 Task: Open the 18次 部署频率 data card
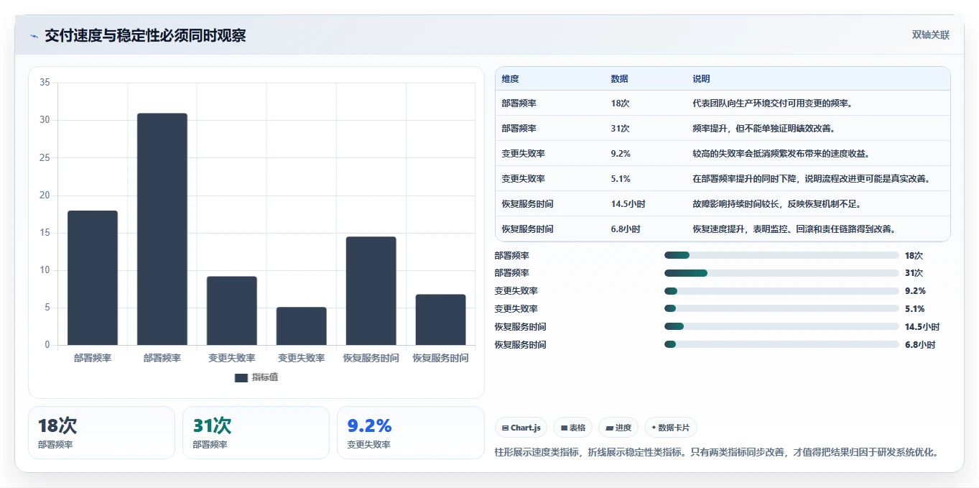click(101, 433)
